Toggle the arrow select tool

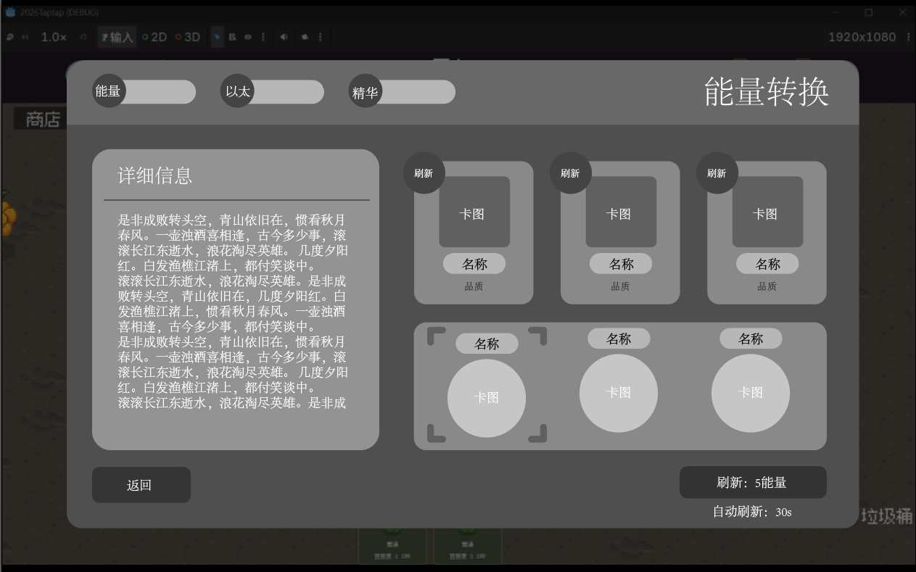pos(218,37)
